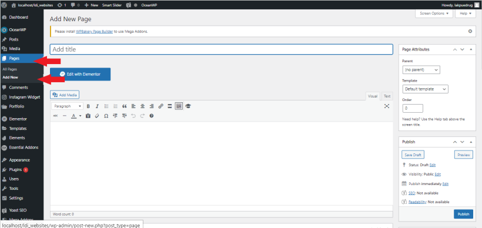Insert Read More tag

point(170,106)
